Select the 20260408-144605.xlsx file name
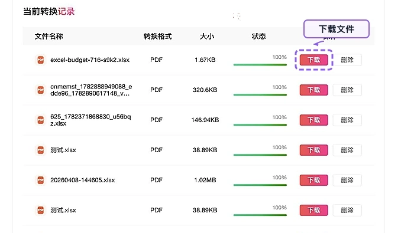Viewport: 414px width, 233px height. coord(83,180)
